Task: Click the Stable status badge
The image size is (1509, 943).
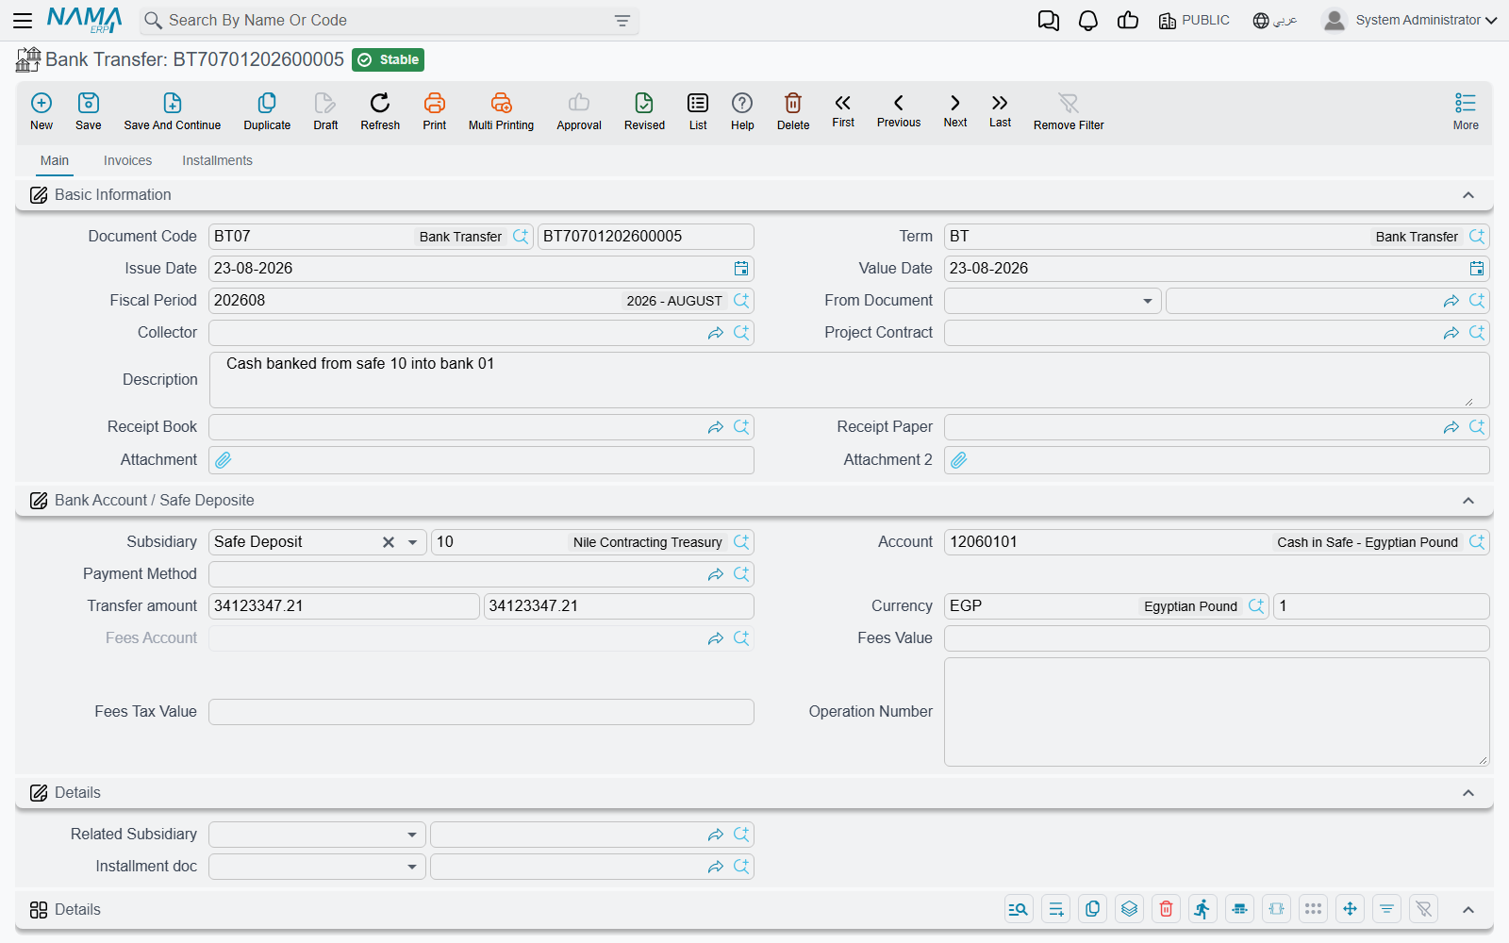Action: [x=388, y=59]
